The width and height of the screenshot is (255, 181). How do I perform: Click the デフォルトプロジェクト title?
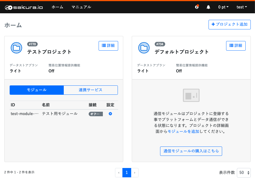[x=182, y=52]
